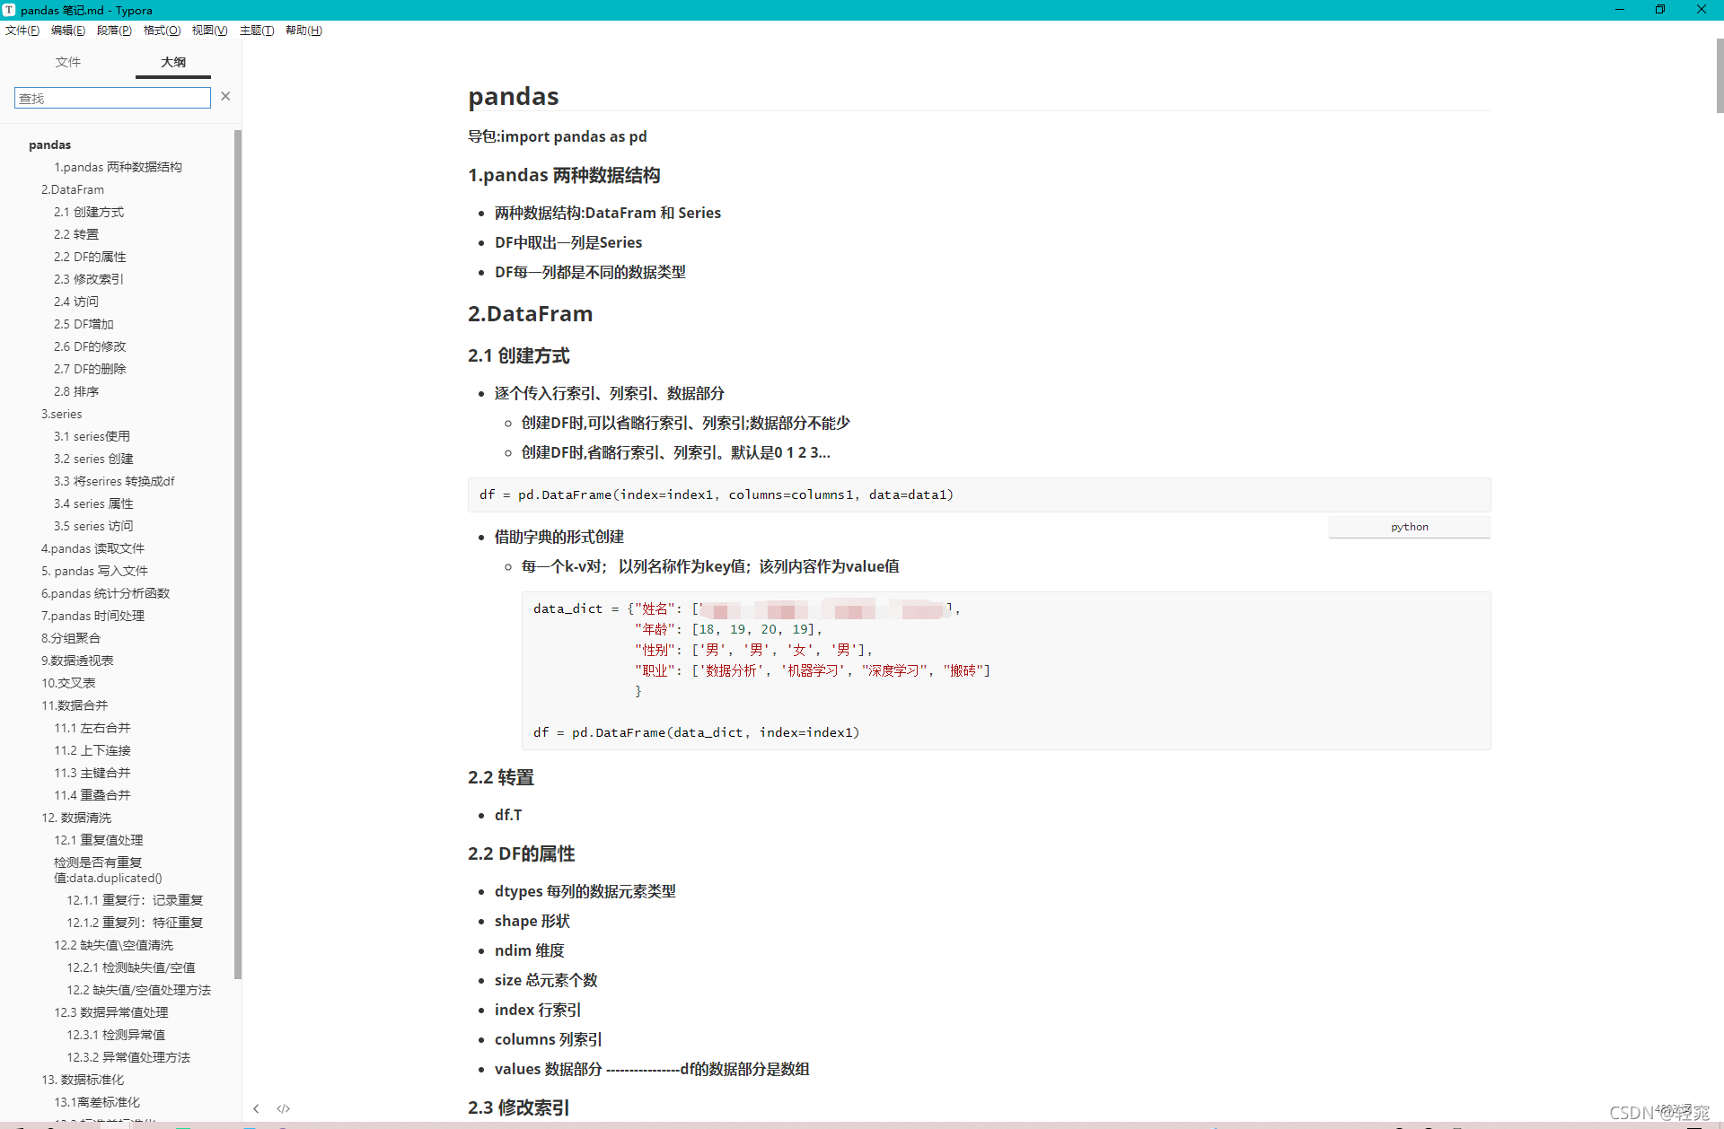Image resolution: width=1724 pixels, height=1129 pixels.
Task: Go to 12.2 缺失值/空值处理方法 entry
Action: [139, 990]
